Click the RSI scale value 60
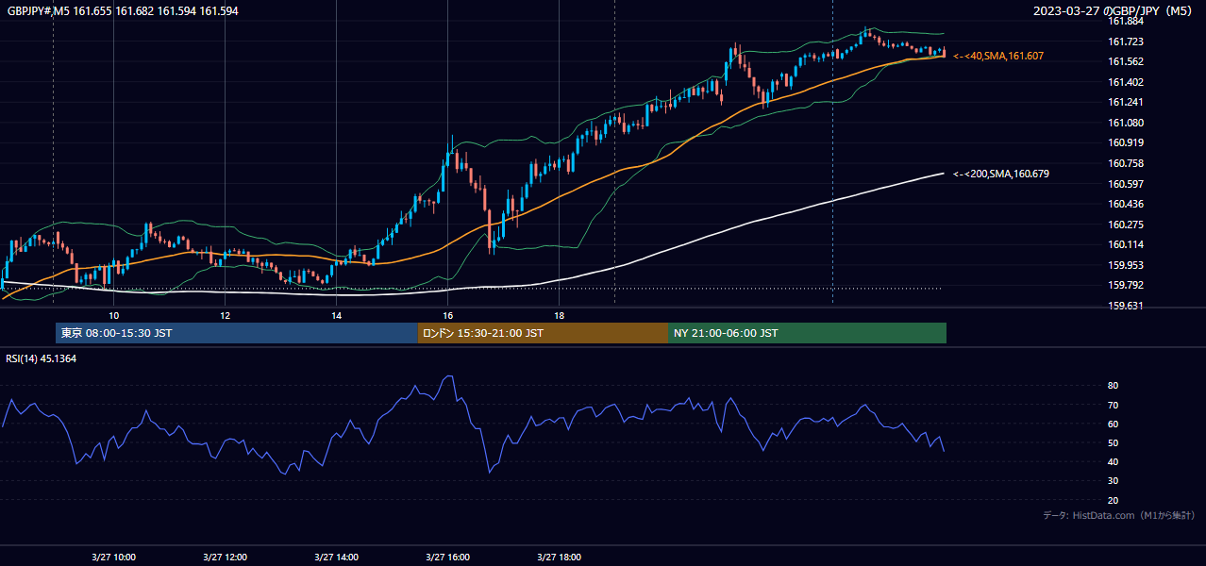Viewport: 1206px width, 566px height. (1113, 424)
